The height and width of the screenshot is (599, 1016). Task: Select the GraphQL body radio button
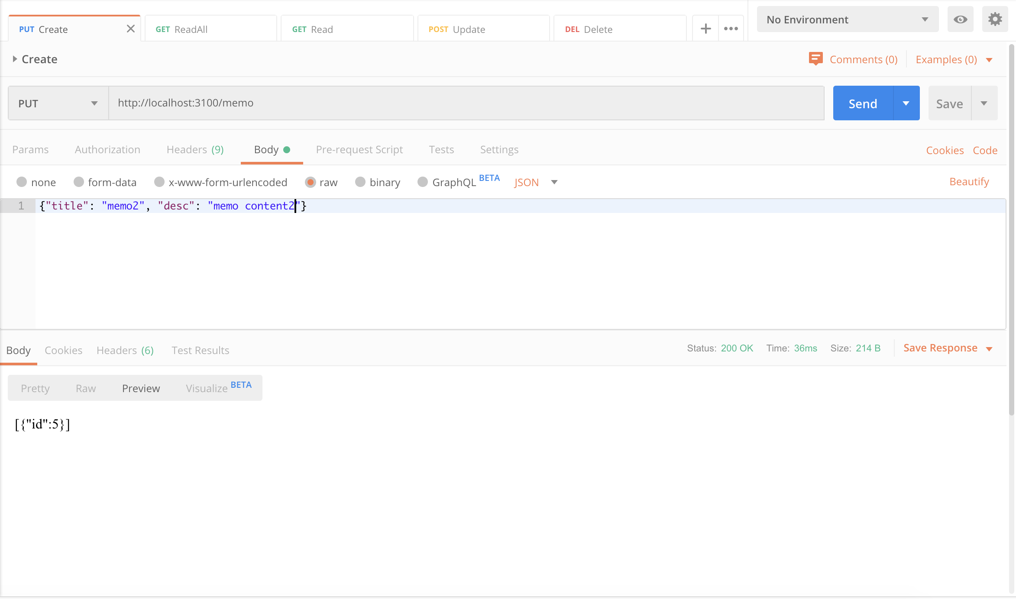[423, 182]
